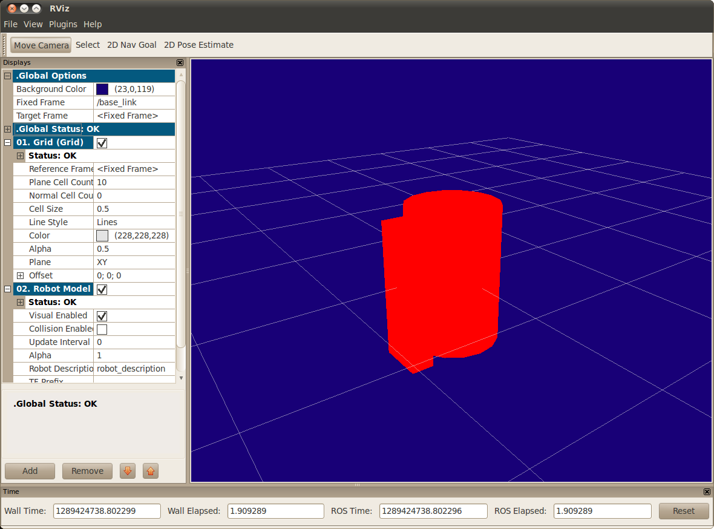The height and width of the screenshot is (529, 714).
Task: Edit the Grid Alpha value 0.5
Action: [134, 249]
